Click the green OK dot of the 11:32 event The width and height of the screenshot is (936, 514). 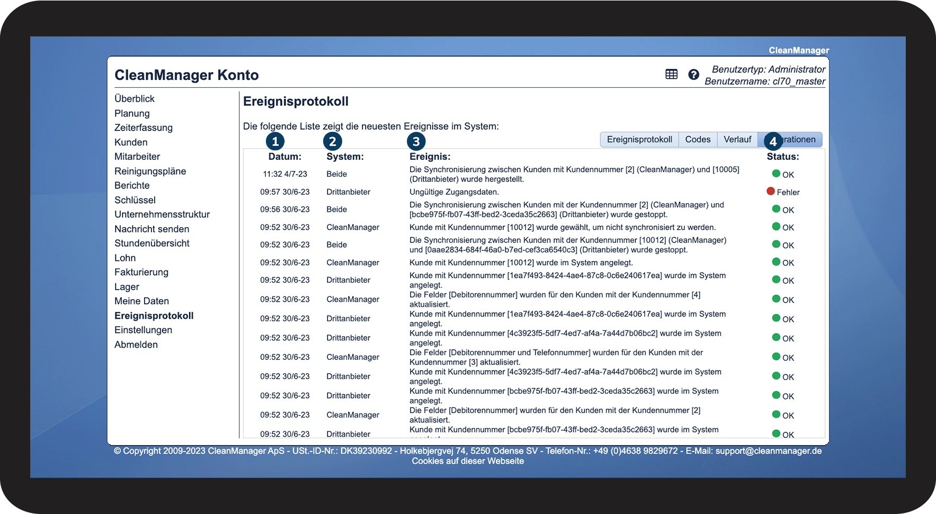point(776,174)
